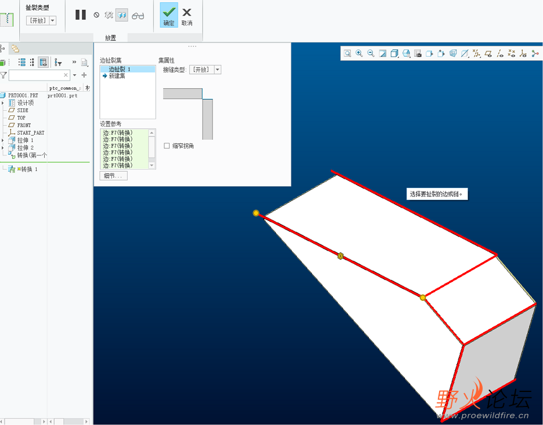Expand the 拉伸 1 tree node
Viewport: 543px width, 425px height.
pos(3,140)
